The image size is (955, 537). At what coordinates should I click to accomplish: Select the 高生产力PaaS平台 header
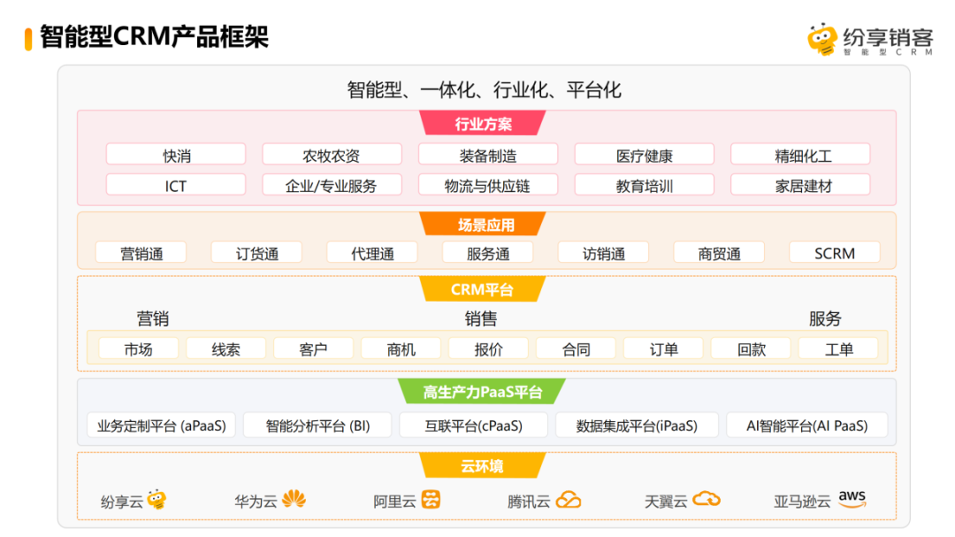click(x=482, y=391)
